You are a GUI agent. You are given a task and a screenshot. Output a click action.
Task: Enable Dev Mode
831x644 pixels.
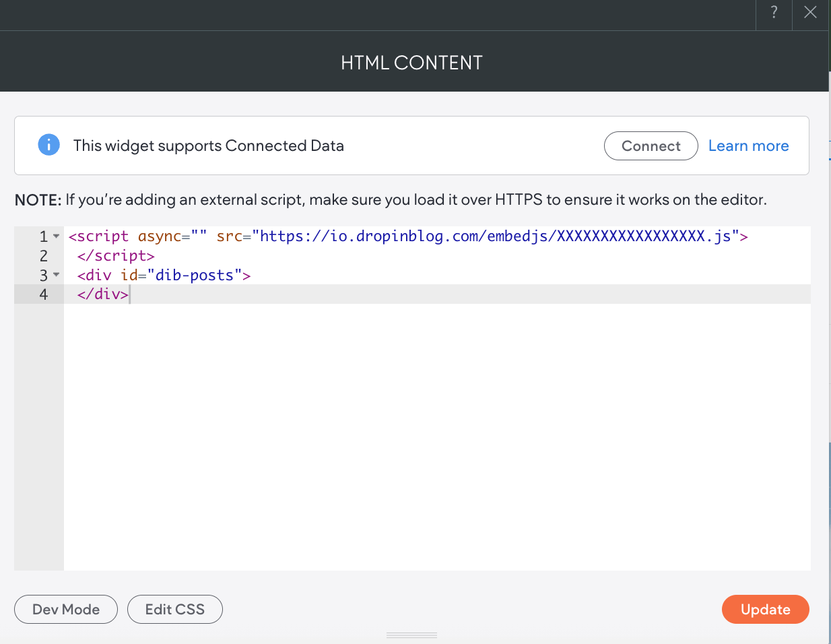coord(65,609)
